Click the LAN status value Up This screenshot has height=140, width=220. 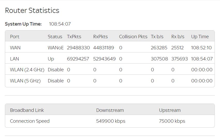click(51, 59)
